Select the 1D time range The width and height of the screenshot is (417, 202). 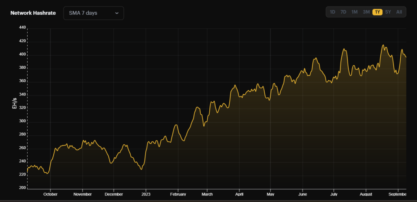click(x=332, y=12)
